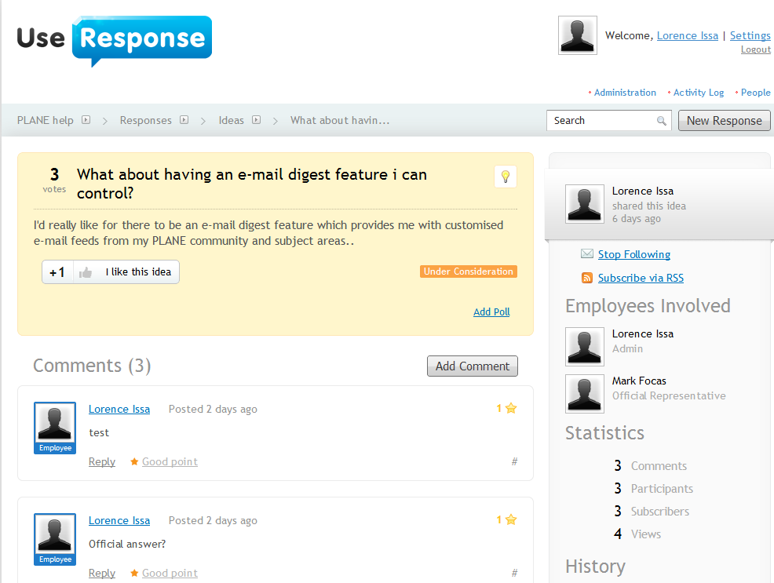
Task: Click the lightbulb idea icon
Action: (506, 177)
